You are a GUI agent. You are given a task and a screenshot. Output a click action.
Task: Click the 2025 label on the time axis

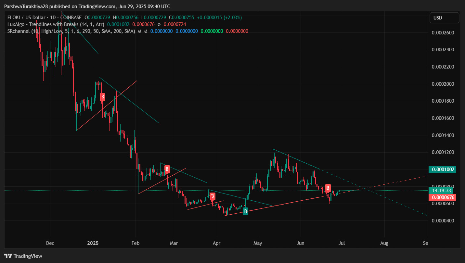(93, 243)
